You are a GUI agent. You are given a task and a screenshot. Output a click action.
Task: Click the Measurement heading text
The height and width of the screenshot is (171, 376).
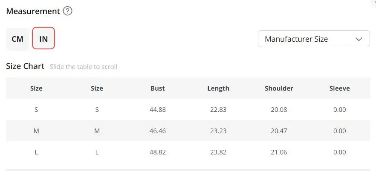pyautogui.click(x=33, y=11)
